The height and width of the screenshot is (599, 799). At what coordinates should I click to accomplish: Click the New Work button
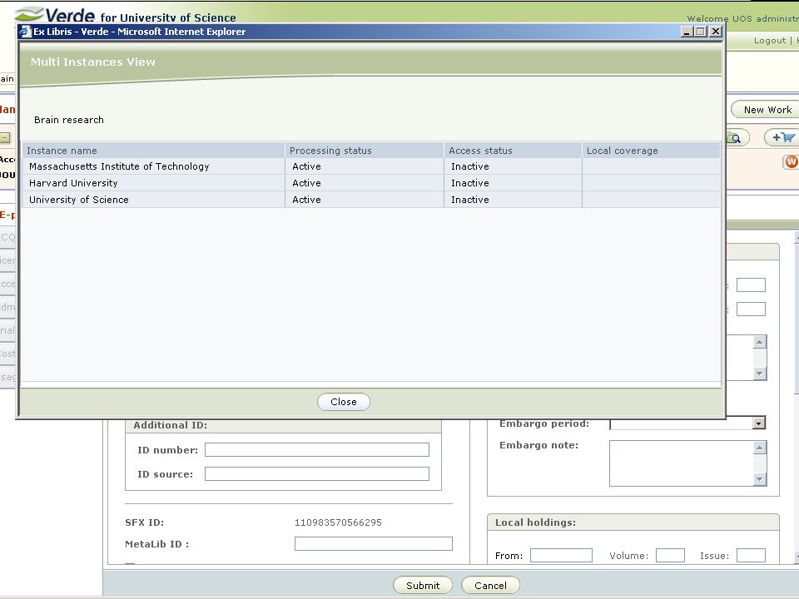[767, 110]
